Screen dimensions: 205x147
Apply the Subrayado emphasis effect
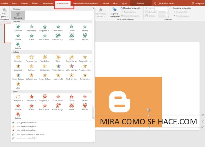(58, 75)
